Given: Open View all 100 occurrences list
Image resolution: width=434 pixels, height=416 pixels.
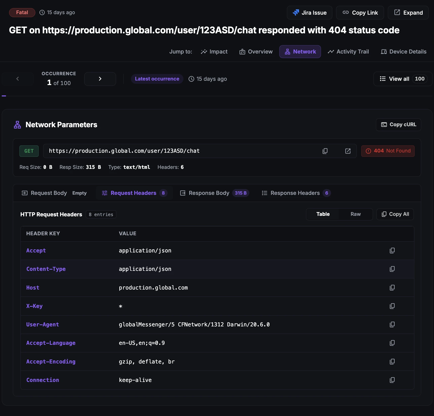Looking at the screenshot, I should click(403, 79).
